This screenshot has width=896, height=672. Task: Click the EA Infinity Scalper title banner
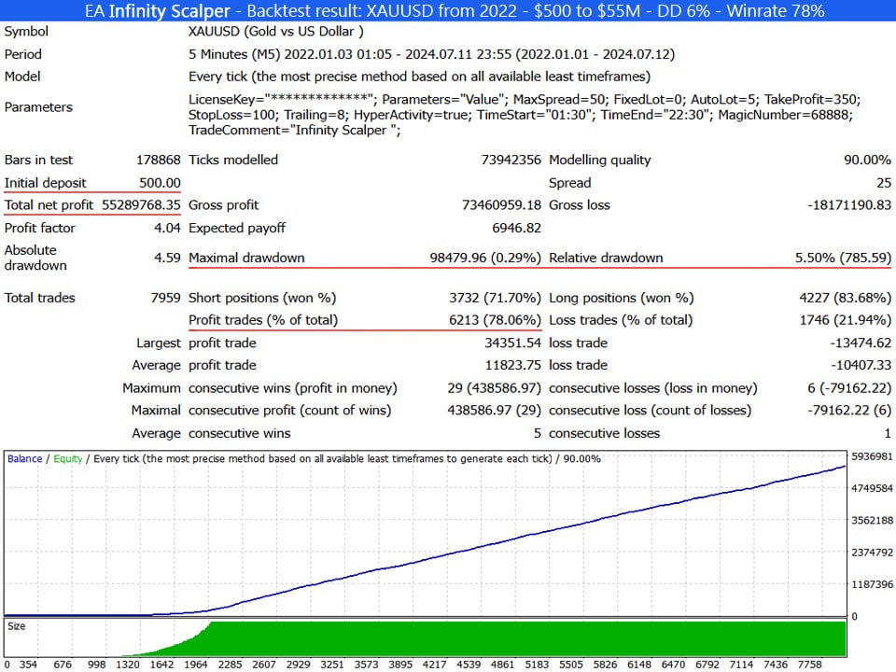(x=448, y=11)
